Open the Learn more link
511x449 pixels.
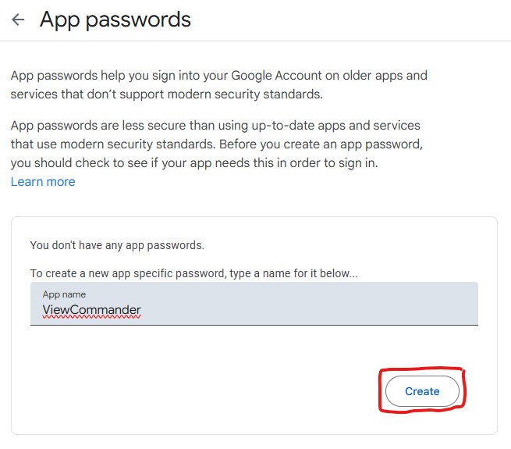43,182
